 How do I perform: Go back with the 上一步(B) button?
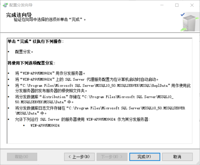click(x=79, y=157)
